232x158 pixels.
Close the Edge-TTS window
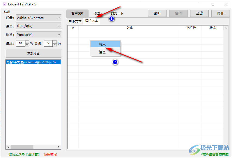pos(225,4)
